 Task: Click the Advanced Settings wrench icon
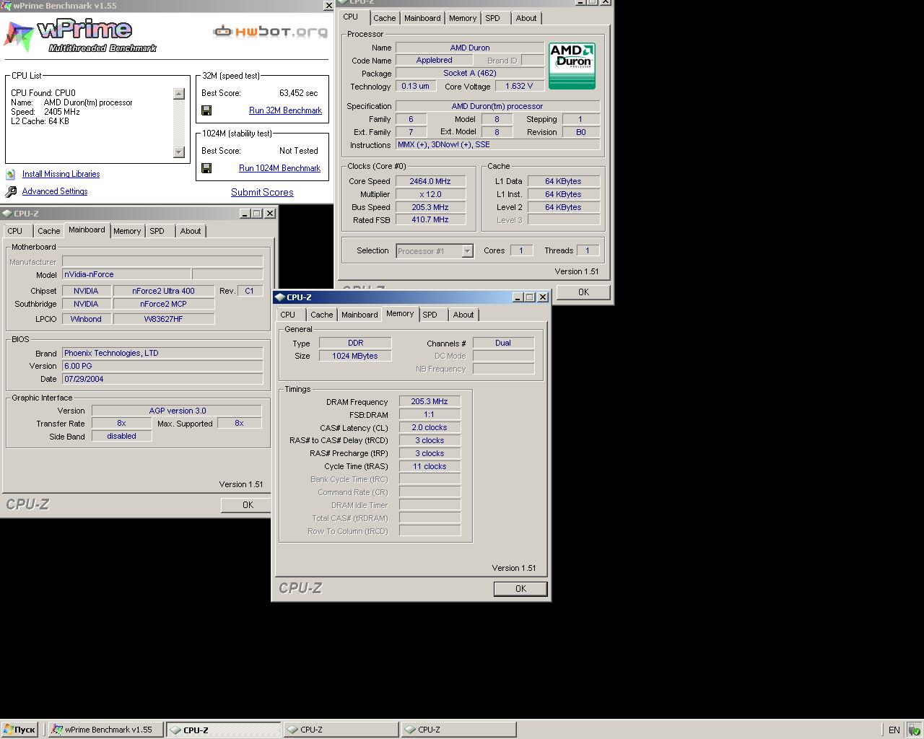pos(11,191)
